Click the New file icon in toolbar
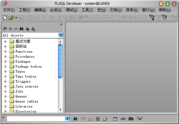This screenshot has width=179, height=124. [x=5, y=17]
